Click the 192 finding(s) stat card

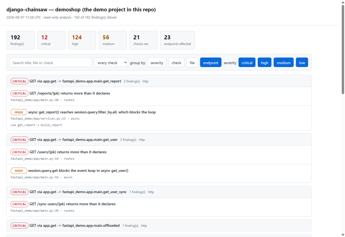point(20,40)
